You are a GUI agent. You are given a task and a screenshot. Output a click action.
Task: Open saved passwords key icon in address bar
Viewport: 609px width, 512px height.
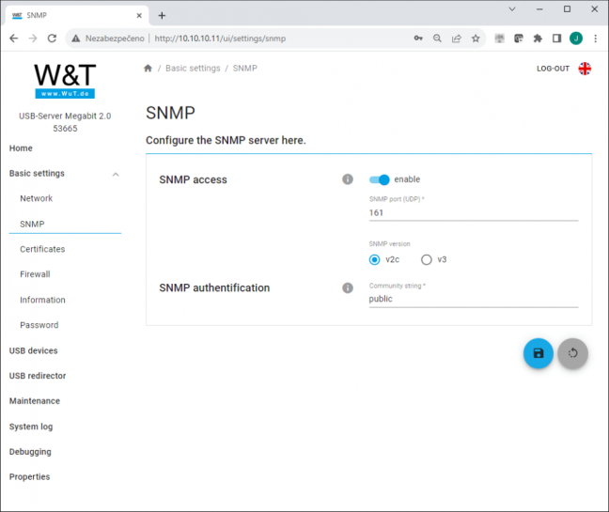click(418, 38)
